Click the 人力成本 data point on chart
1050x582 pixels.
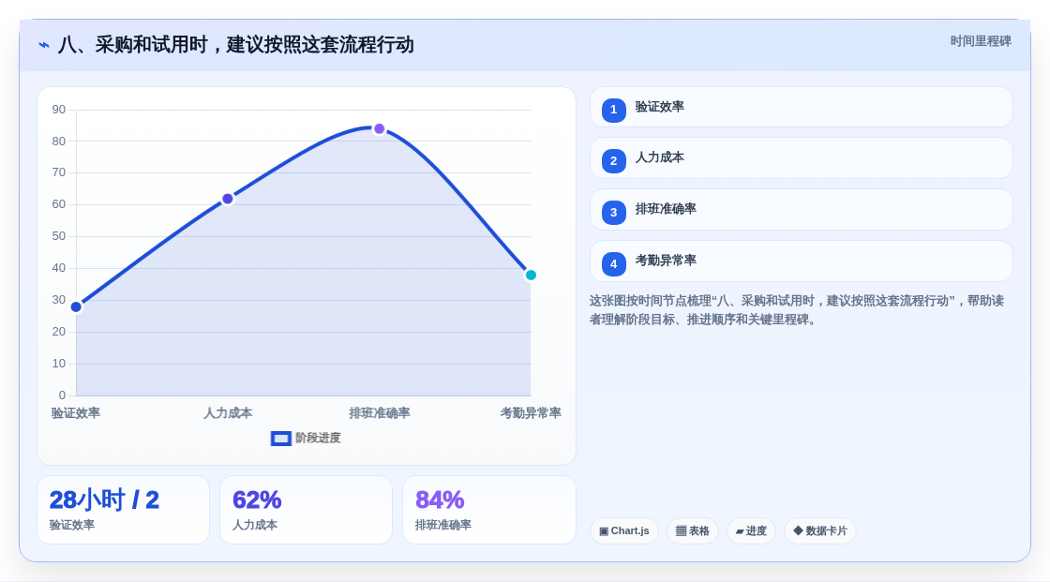(x=228, y=199)
